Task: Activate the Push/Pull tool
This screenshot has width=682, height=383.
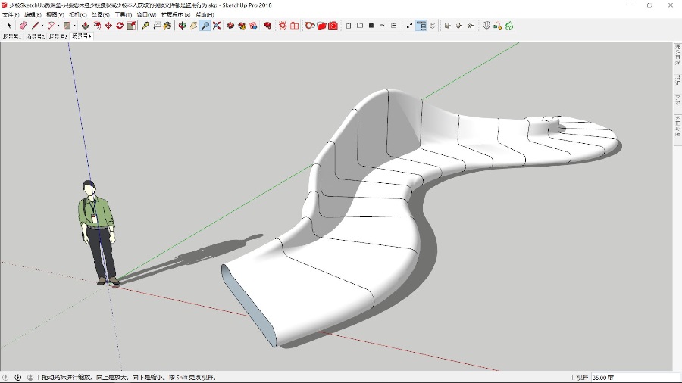Action: [x=85, y=26]
